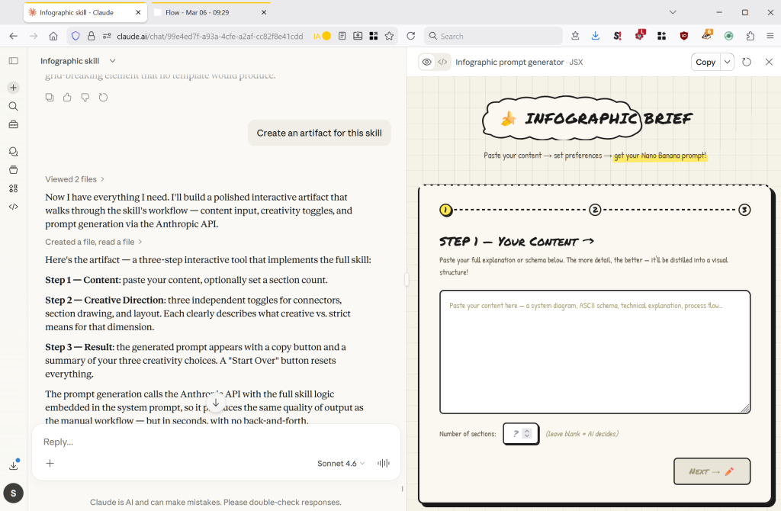Image resolution: width=781 pixels, height=511 pixels.
Task: Click Create an artifact for this skill
Action: (319, 132)
